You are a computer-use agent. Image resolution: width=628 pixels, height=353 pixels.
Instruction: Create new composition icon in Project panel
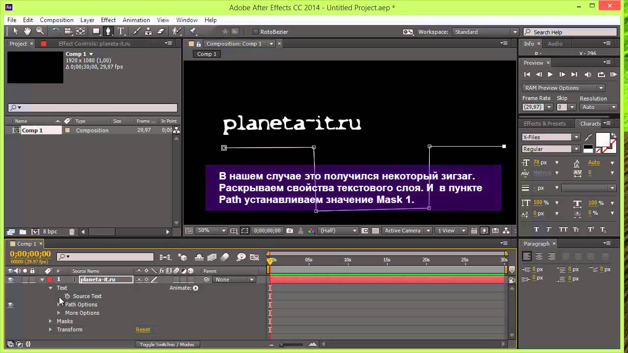tap(35, 231)
